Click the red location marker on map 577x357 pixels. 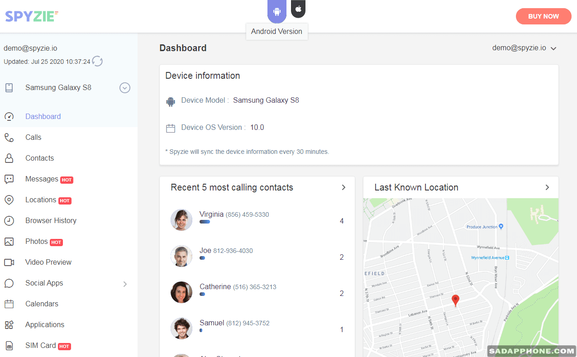(456, 300)
